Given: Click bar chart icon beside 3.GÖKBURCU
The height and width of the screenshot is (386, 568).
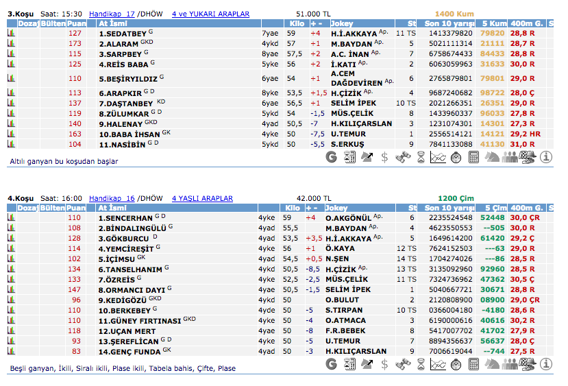Looking at the screenshot, I should click(x=11, y=238).
